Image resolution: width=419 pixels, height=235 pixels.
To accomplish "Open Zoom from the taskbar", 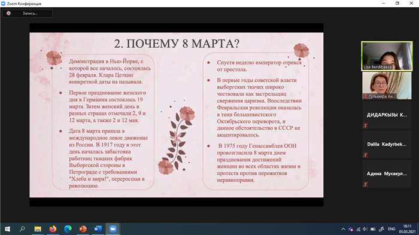I will (113, 229).
